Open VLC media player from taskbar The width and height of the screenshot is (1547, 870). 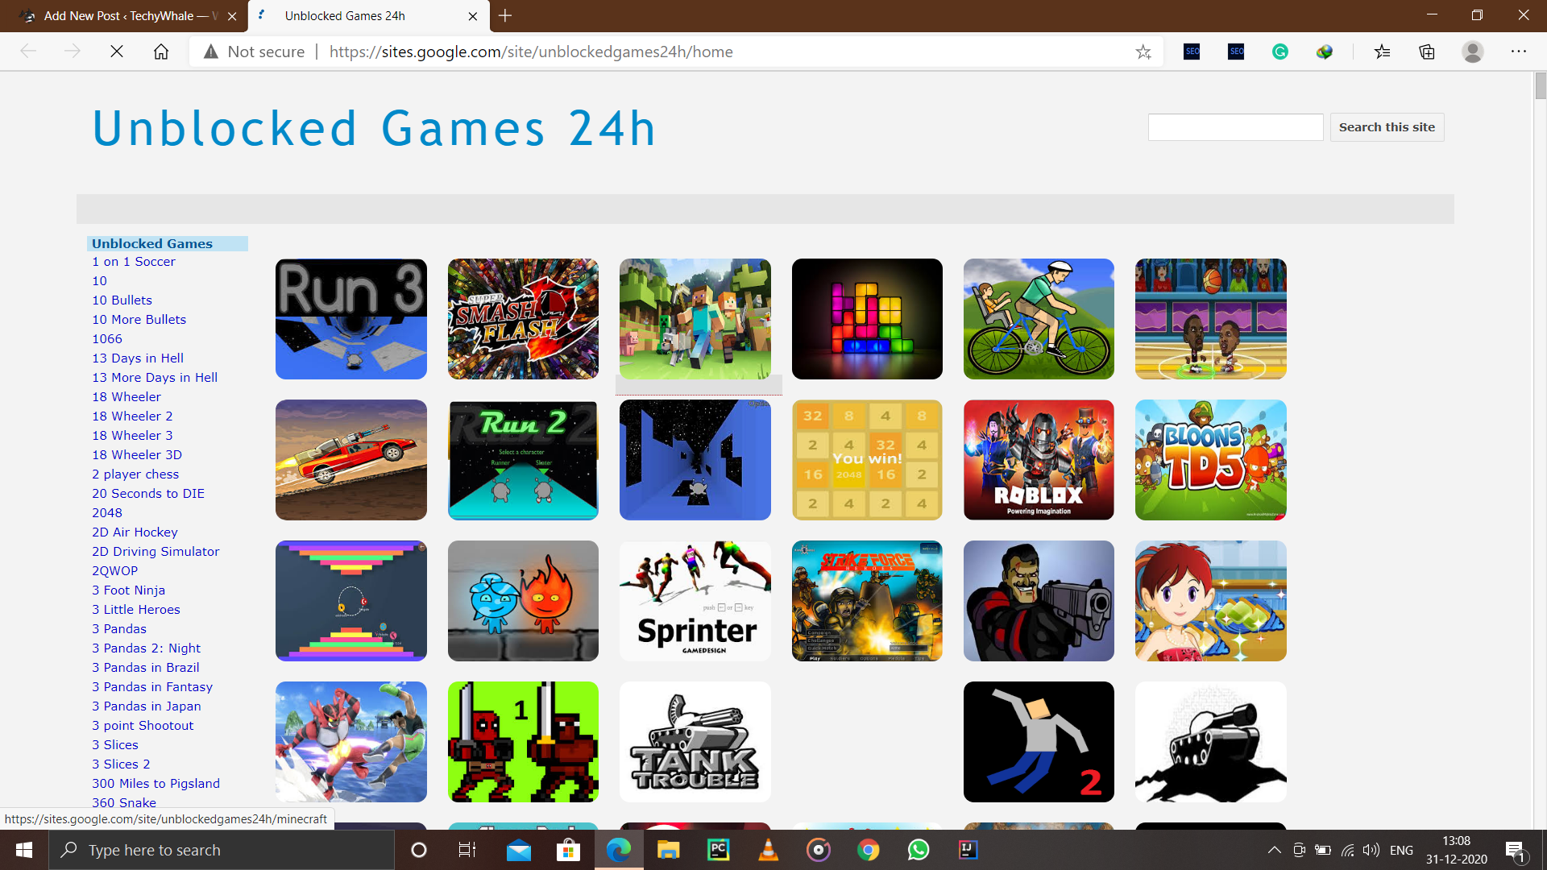point(769,850)
